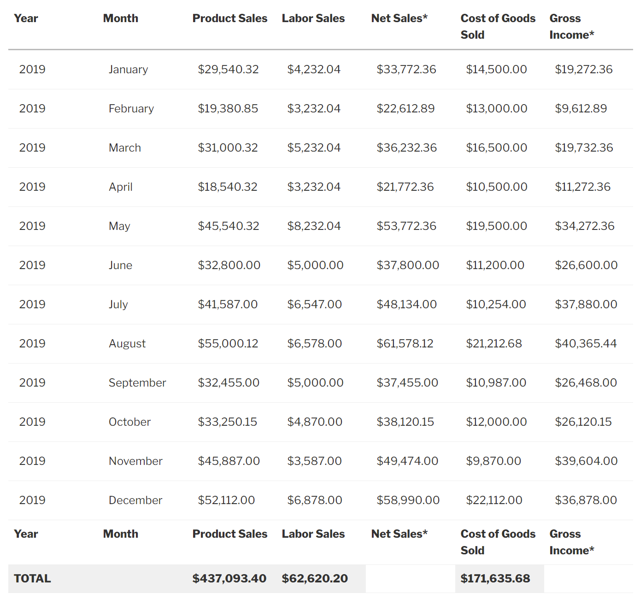Select the June month cell
The image size is (640, 605).
(120, 265)
